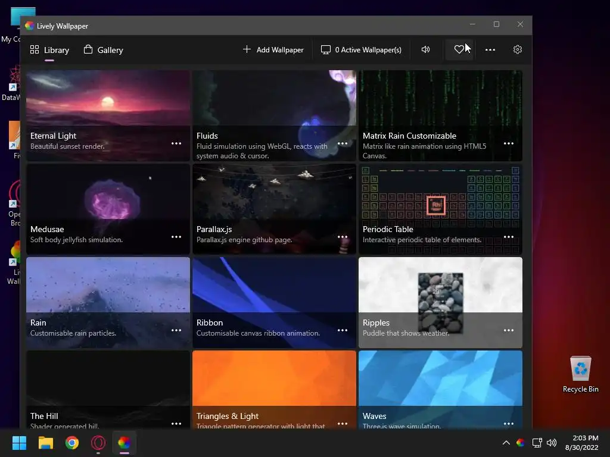Viewport: 610px width, 457px height.
Task: Select the Matrix Rain Customizable thumbnail
Action: point(440,115)
